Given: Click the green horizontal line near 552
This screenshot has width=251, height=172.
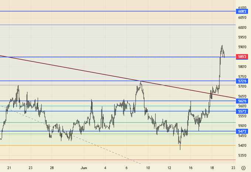Looking at the screenshot, I should (111, 122).
